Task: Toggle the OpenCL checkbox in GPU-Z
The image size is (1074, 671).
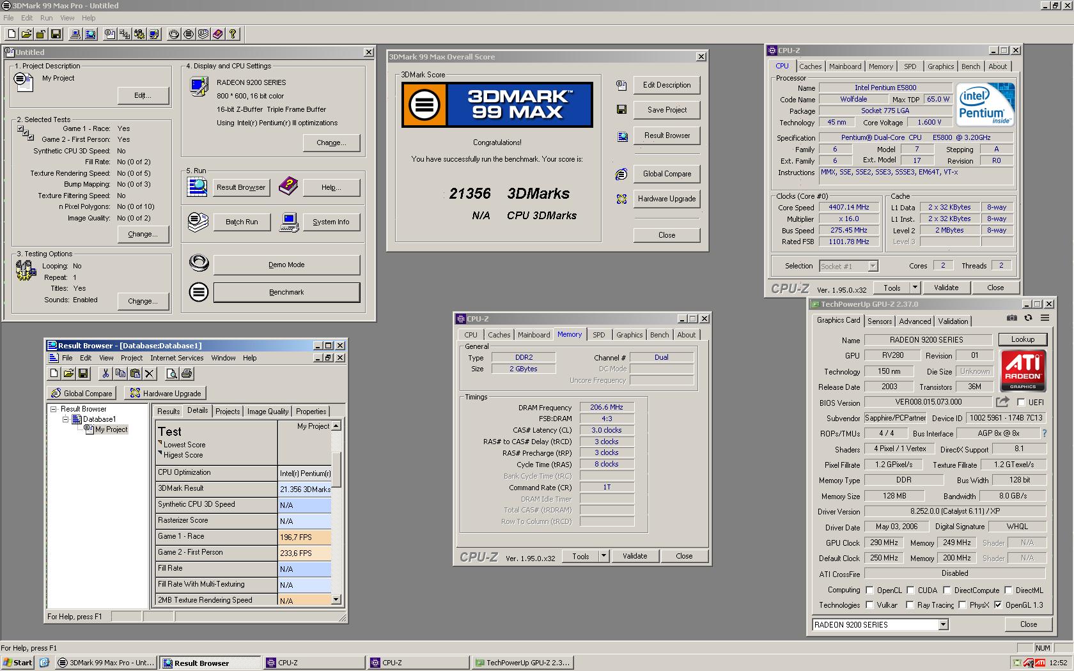Action: [x=869, y=590]
